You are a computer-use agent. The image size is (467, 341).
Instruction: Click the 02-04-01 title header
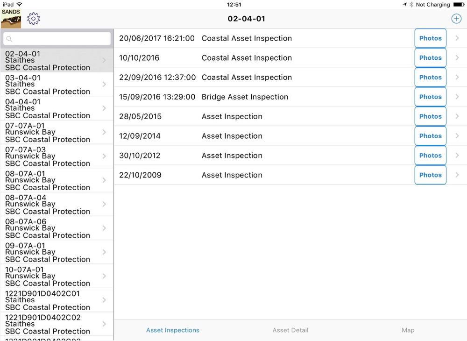click(246, 19)
